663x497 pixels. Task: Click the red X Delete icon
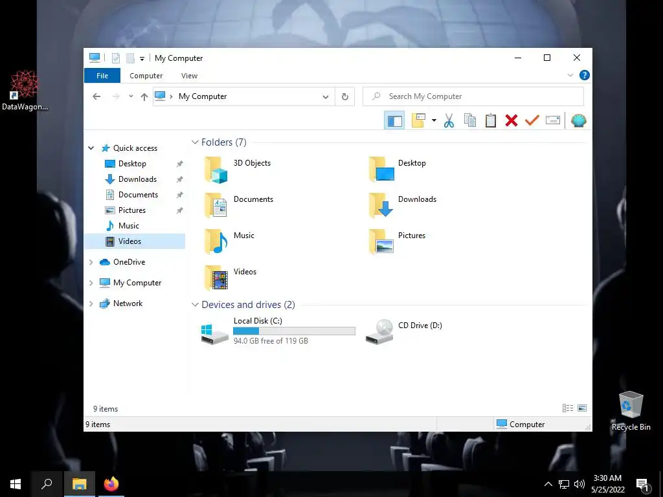511,121
